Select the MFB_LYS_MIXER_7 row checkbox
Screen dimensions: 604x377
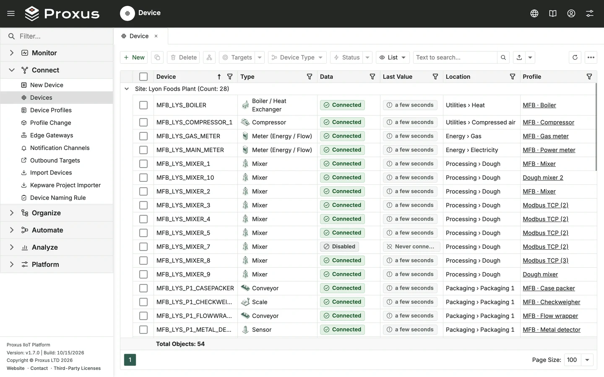point(143,247)
